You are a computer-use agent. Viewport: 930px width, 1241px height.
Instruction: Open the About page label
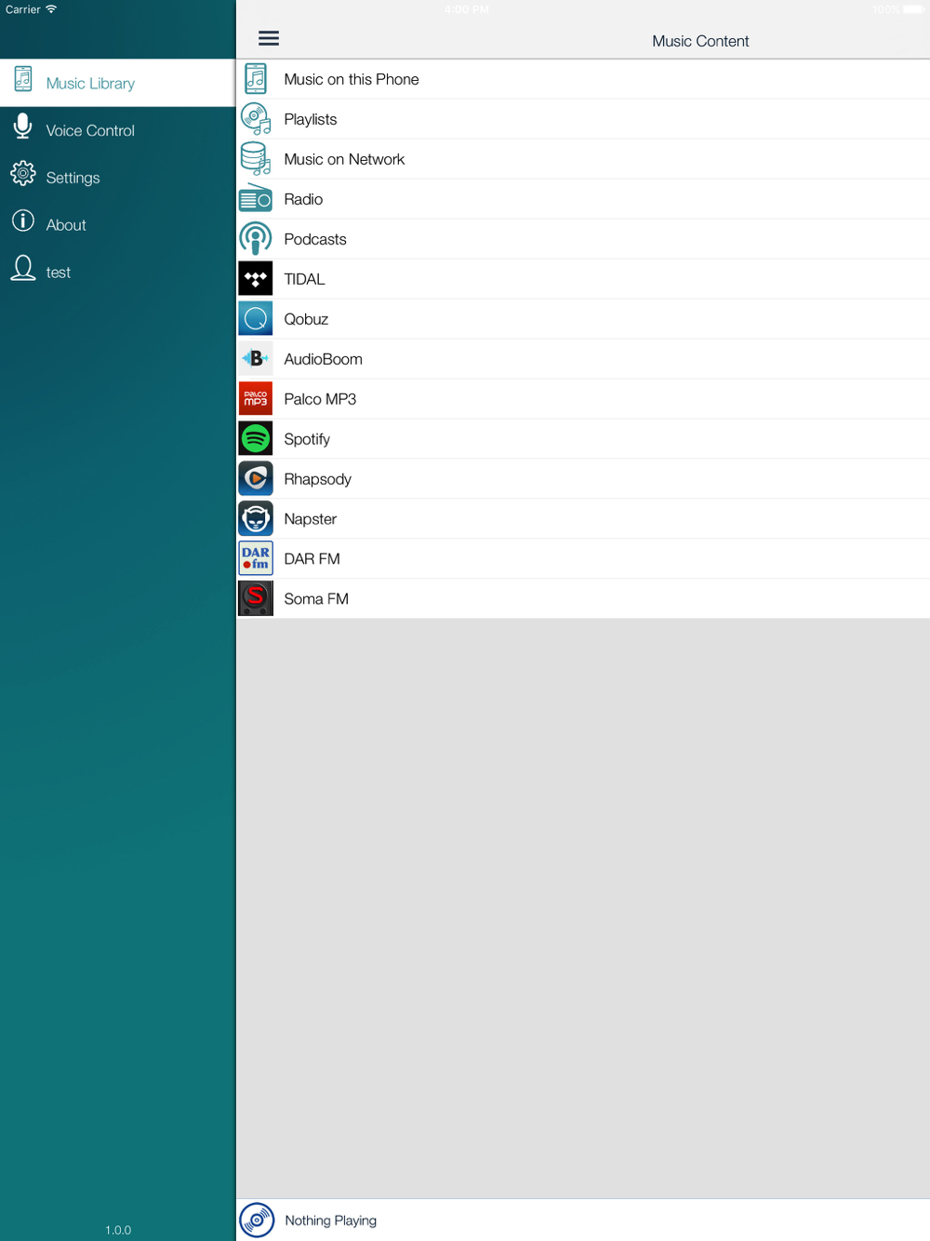pyautogui.click(x=66, y=225)
